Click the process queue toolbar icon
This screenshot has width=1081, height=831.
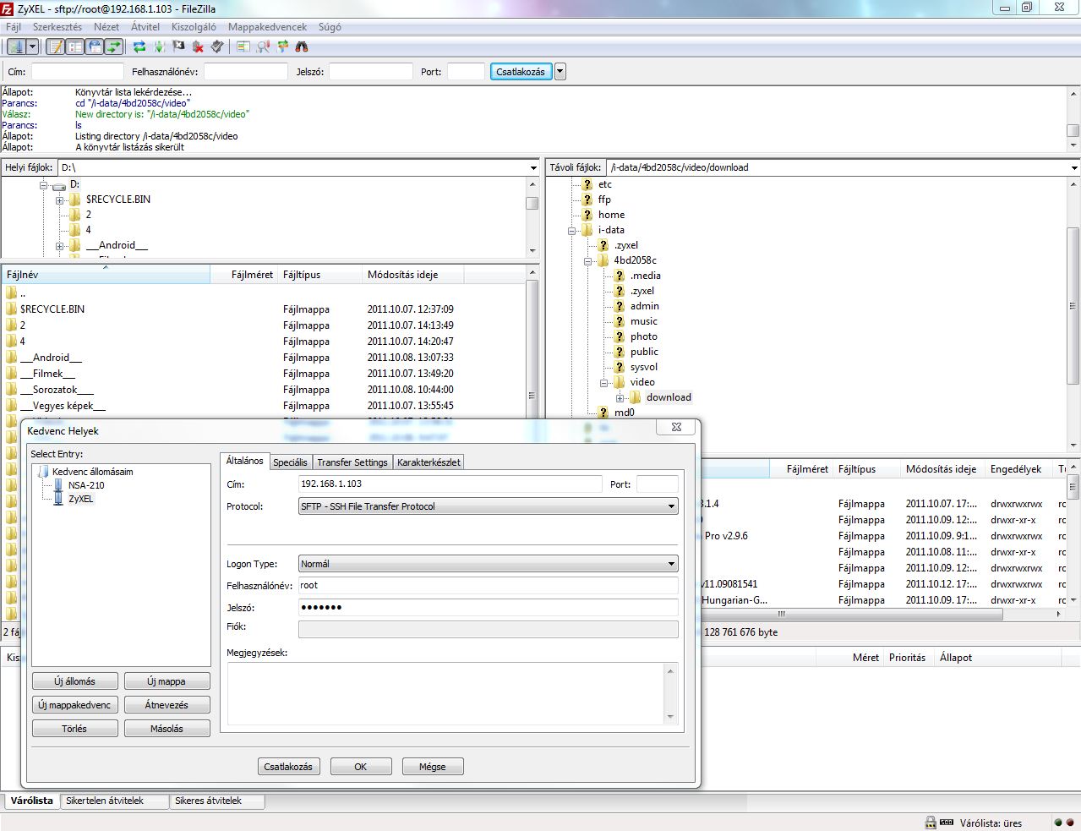pyautogui.click(x=159, y=47)
